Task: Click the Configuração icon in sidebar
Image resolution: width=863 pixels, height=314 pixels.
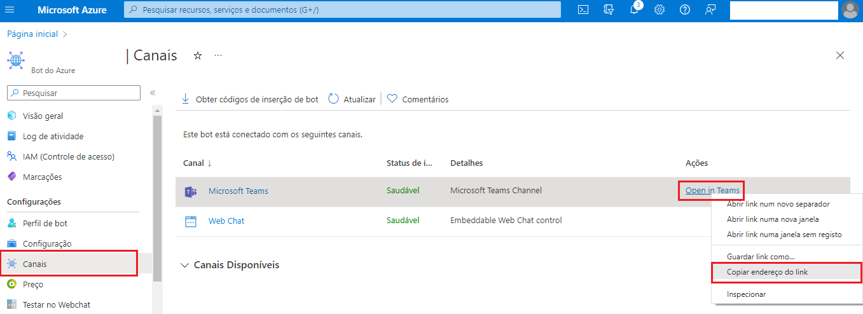Action: tap(11, 243)
